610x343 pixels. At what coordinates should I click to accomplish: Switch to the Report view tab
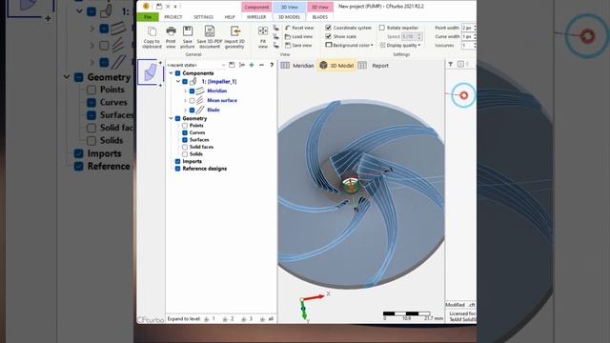[x=375, y=66]
